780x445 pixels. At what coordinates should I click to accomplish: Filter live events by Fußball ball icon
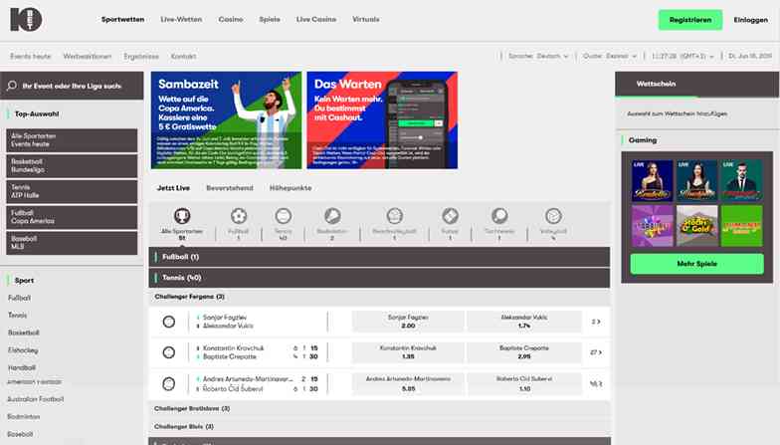point(239,216)
